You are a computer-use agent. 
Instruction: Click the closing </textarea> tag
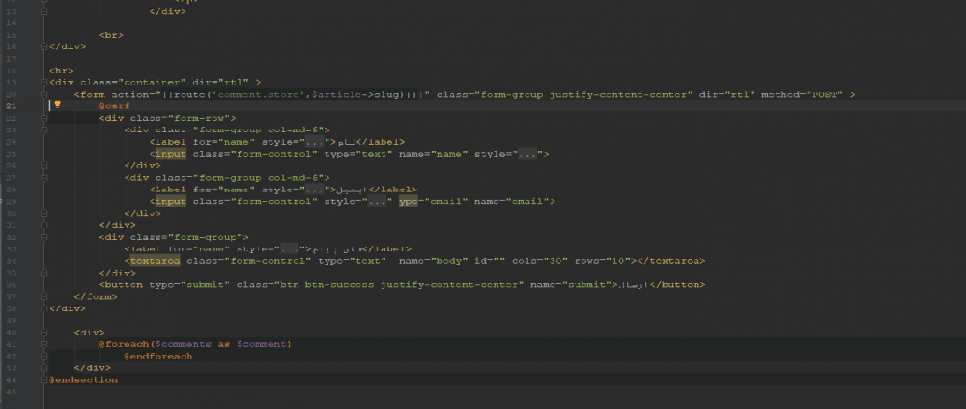pyautogui.click(x=671, y=261)
